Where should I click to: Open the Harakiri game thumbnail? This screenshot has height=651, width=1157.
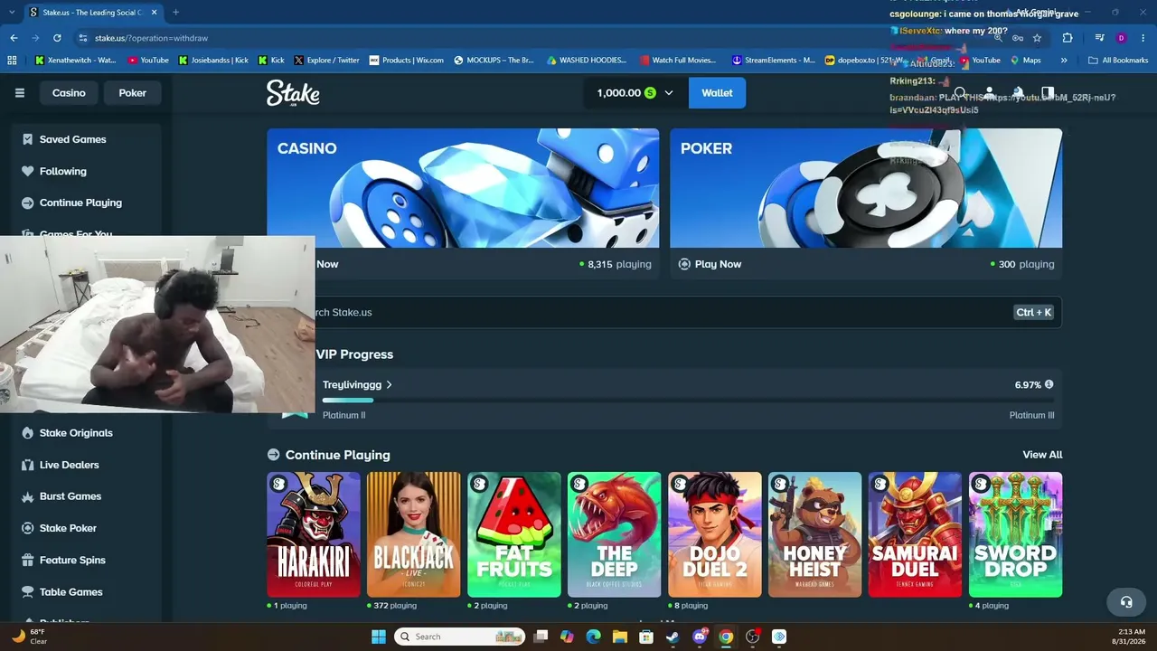tap(314, 534)
